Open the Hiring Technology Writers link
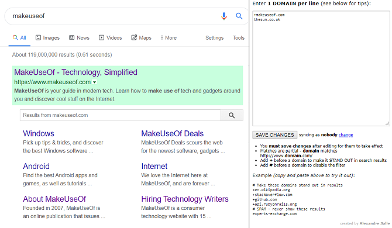 (x=185, y=199)
